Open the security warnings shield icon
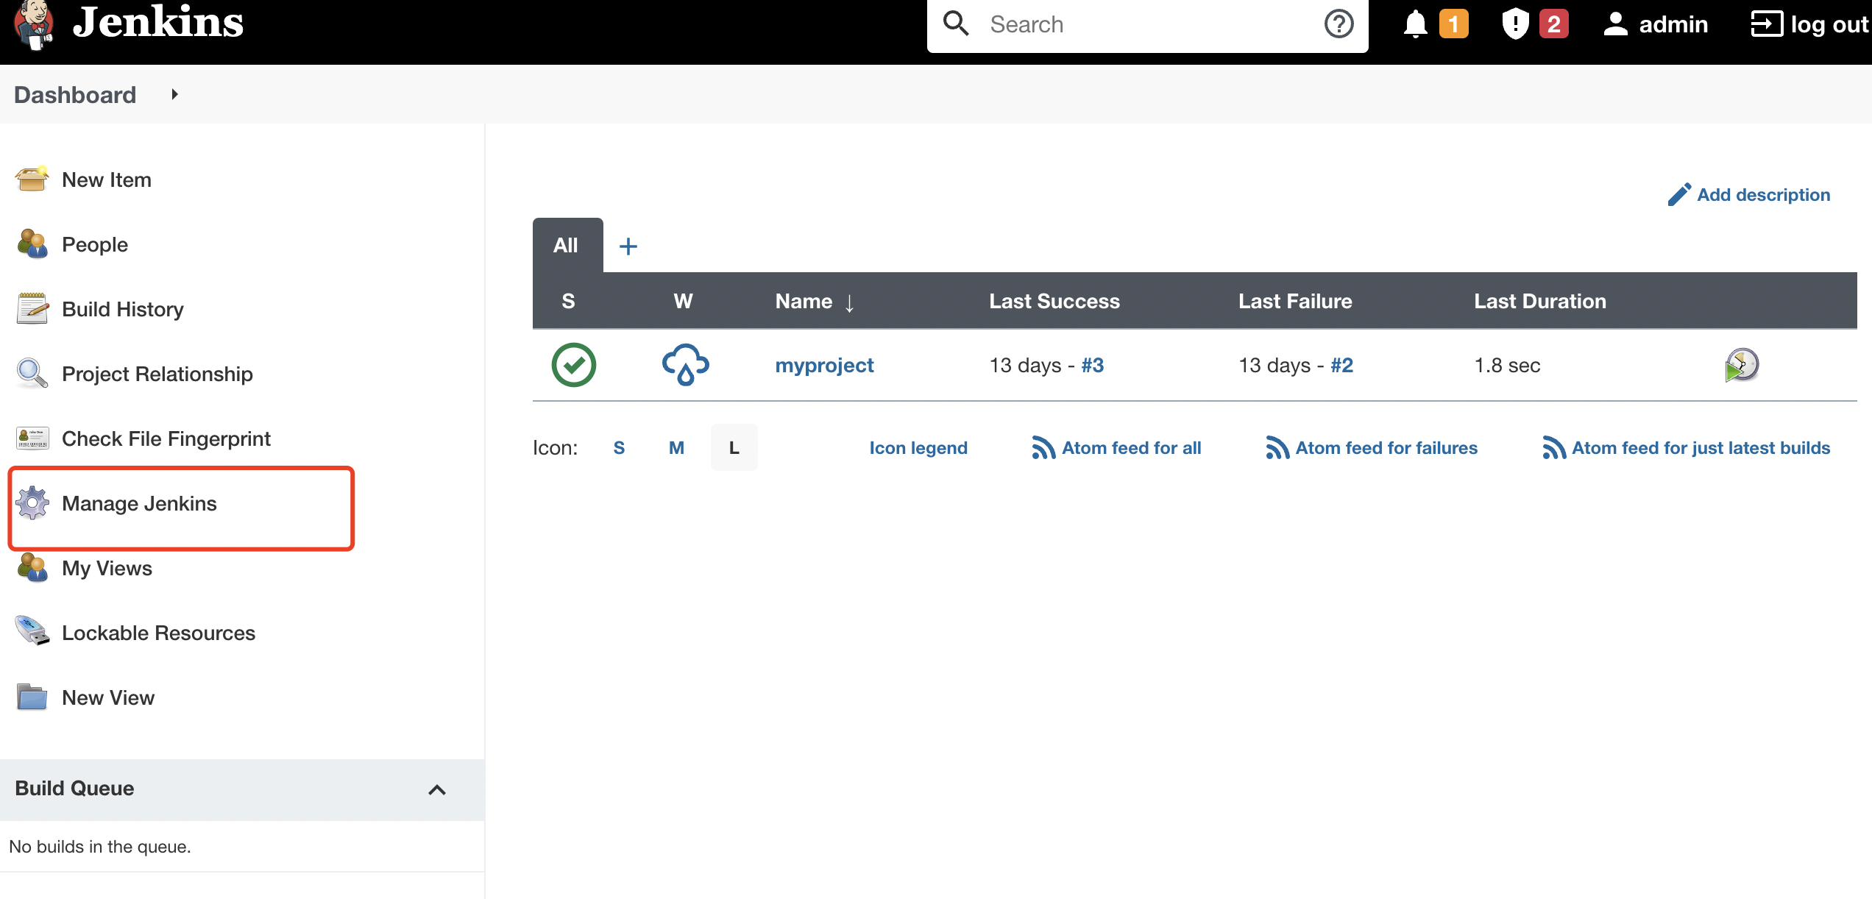The width and height of the screenshot is (1872, 899). coord(1515,24)
